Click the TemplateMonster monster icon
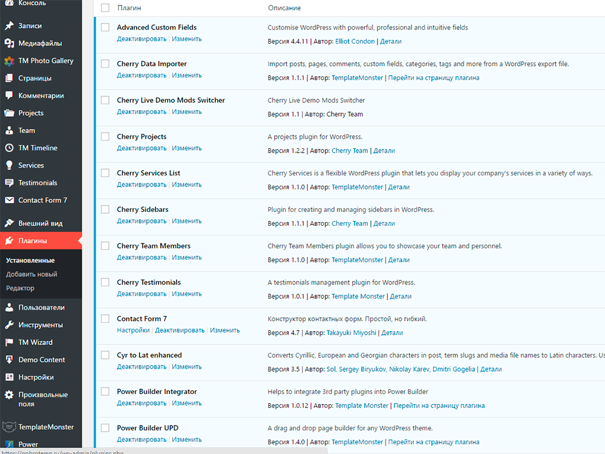This screenshot has height=454, width=605. (9, 427)
